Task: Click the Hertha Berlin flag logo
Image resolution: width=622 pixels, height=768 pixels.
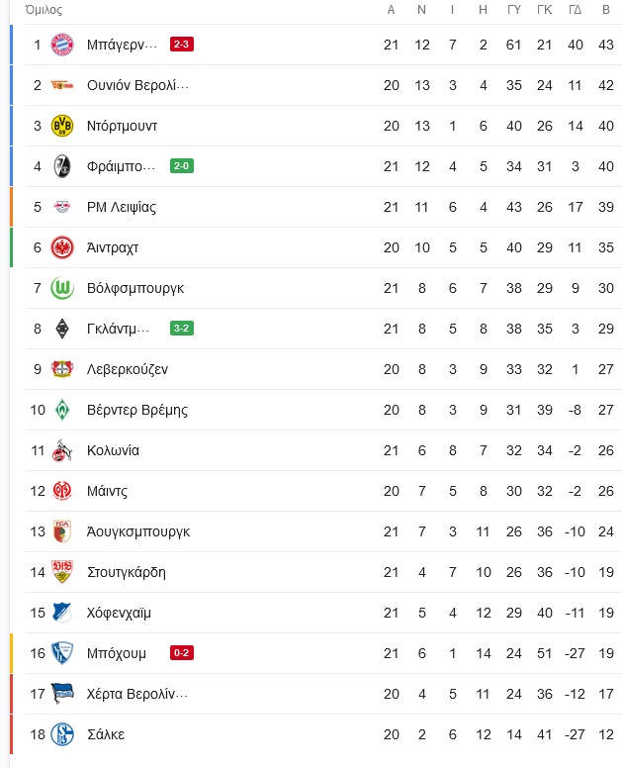Action: click(x=62, y=694)
